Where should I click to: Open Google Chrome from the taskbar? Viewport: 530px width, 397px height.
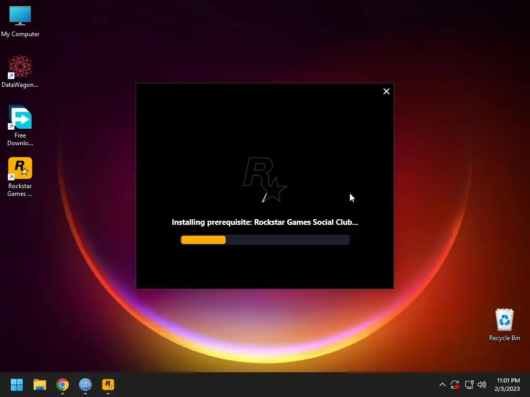[63, 385]
